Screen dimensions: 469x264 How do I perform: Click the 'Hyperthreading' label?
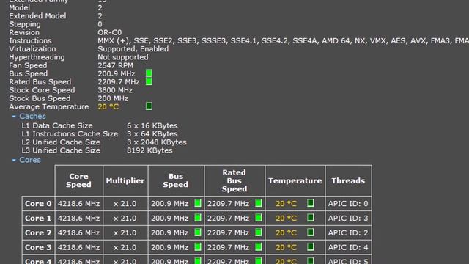(x=37, y=57)
